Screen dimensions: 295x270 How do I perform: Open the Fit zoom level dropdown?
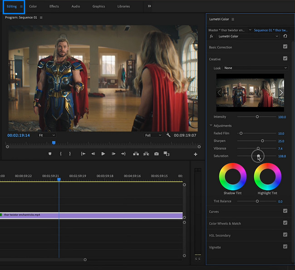[47, 135]
